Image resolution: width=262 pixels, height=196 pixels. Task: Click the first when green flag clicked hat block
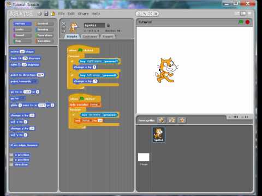(84, 50)
